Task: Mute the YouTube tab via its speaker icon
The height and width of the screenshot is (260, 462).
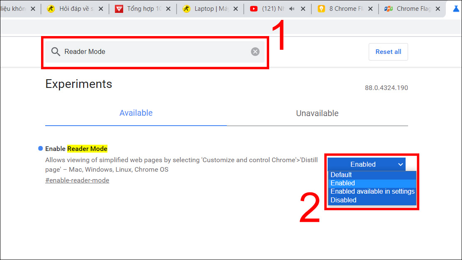Action: click(292, 8)
